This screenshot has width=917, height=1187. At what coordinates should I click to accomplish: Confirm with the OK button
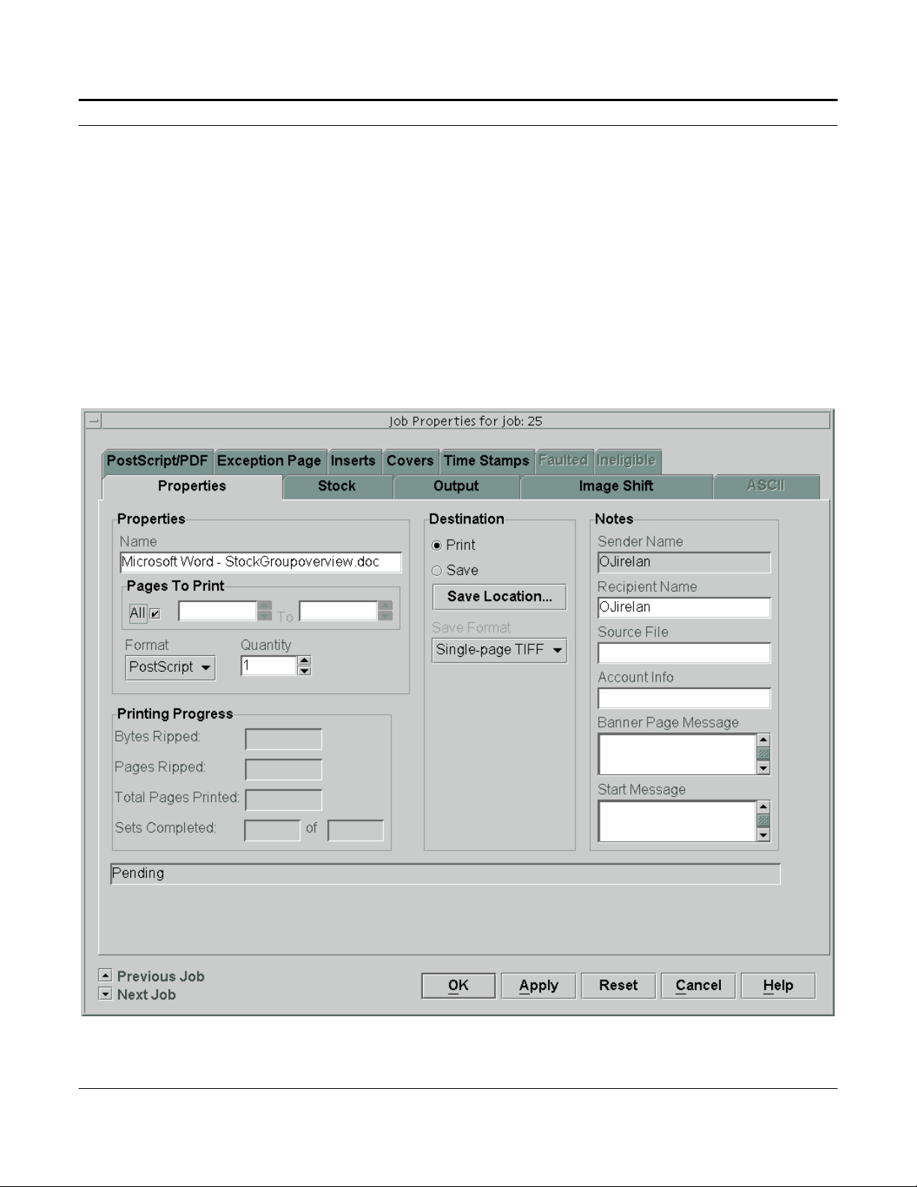[x=458, y=986]
